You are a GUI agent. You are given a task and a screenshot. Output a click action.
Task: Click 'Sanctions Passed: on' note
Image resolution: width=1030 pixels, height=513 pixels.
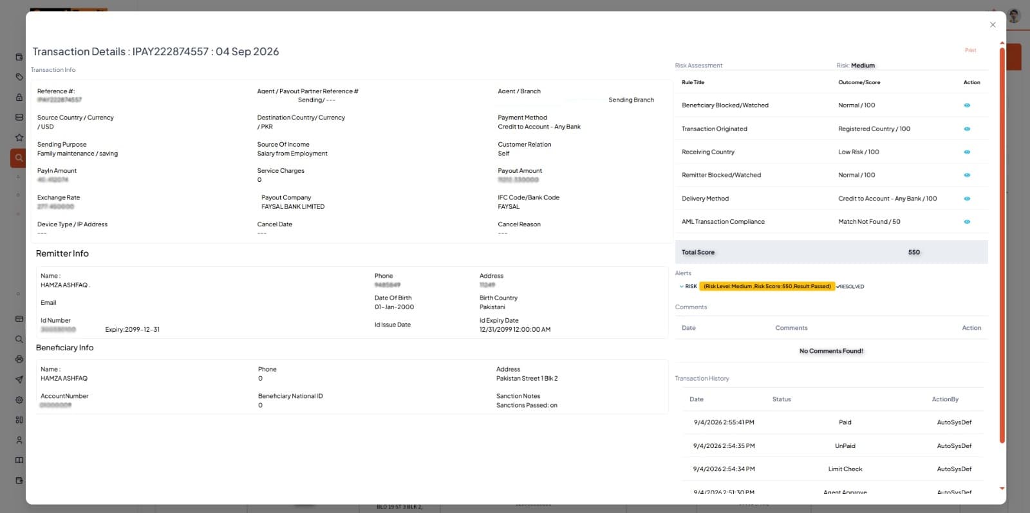(x=527, y=406)
